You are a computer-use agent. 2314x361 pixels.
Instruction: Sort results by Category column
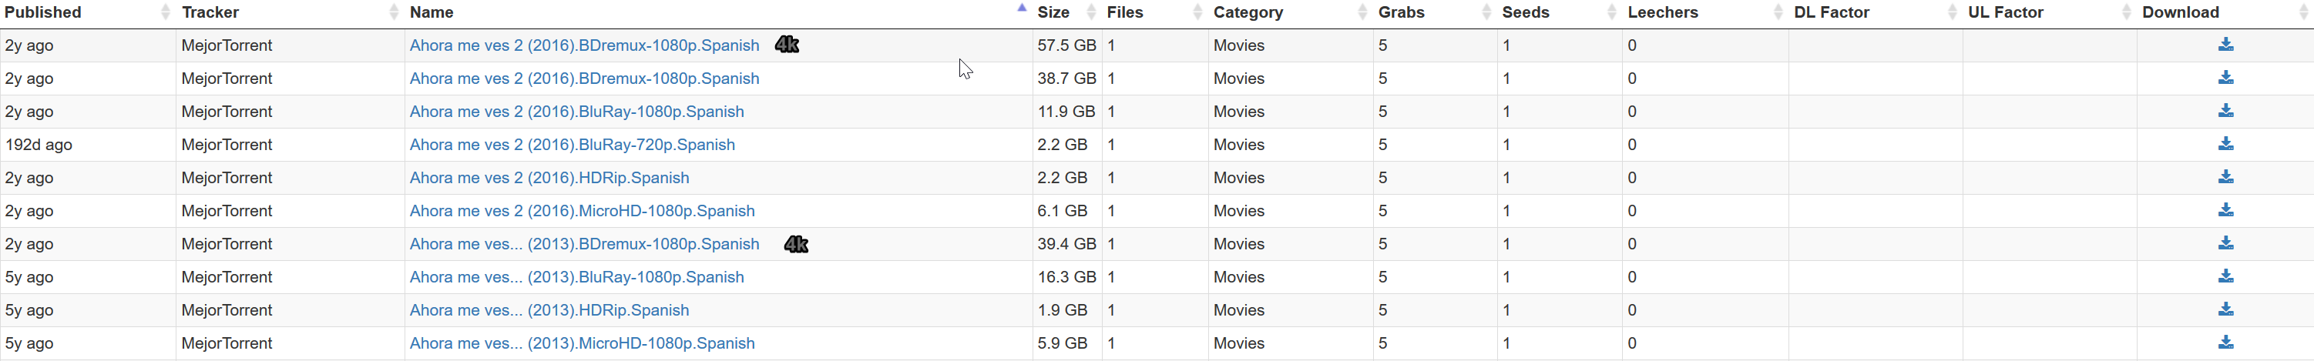click(1248, 12)
